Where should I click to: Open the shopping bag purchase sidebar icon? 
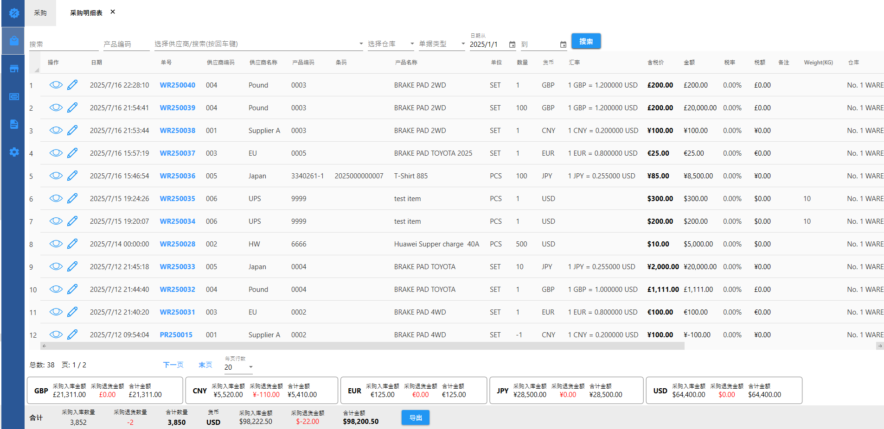14,41
